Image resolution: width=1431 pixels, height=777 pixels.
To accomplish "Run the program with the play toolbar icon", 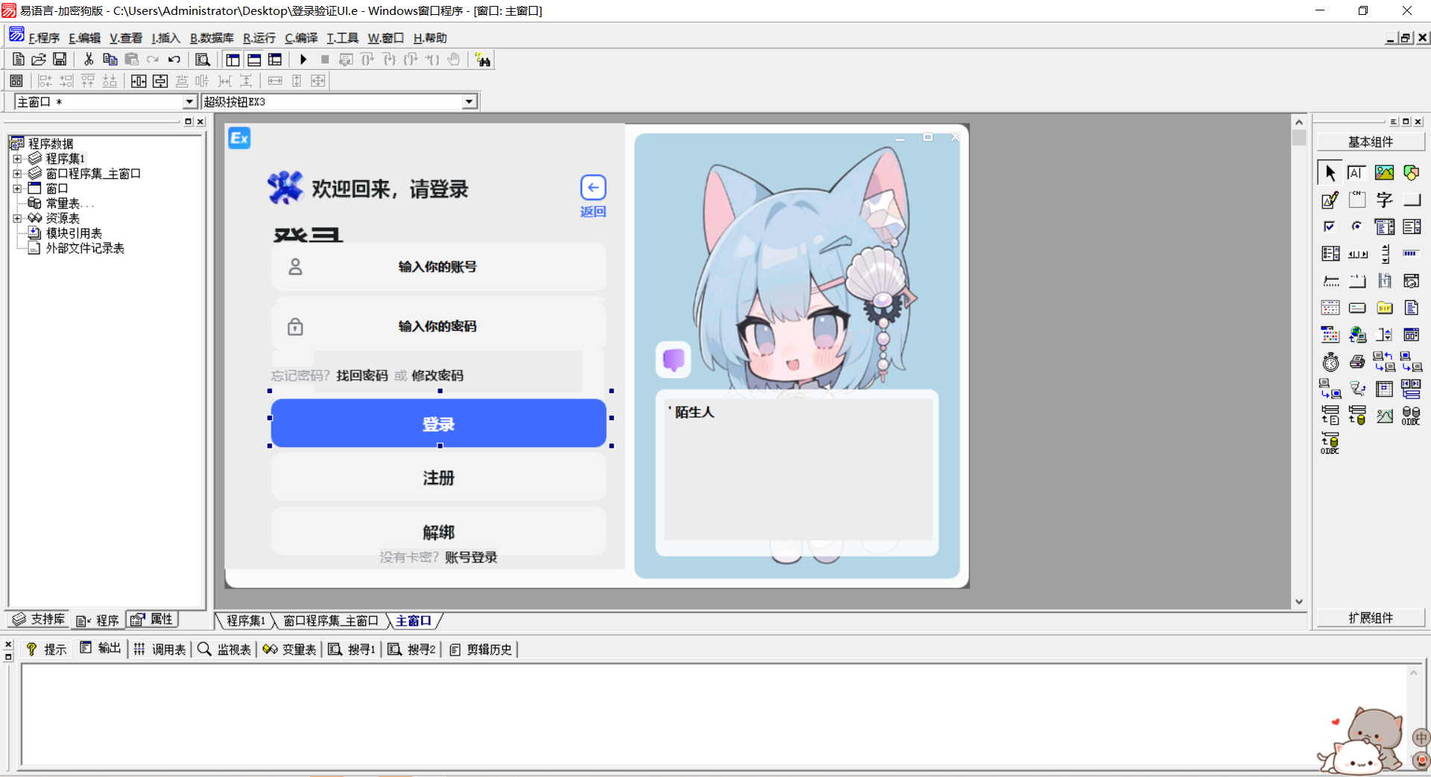I will (x=303, y=60).
